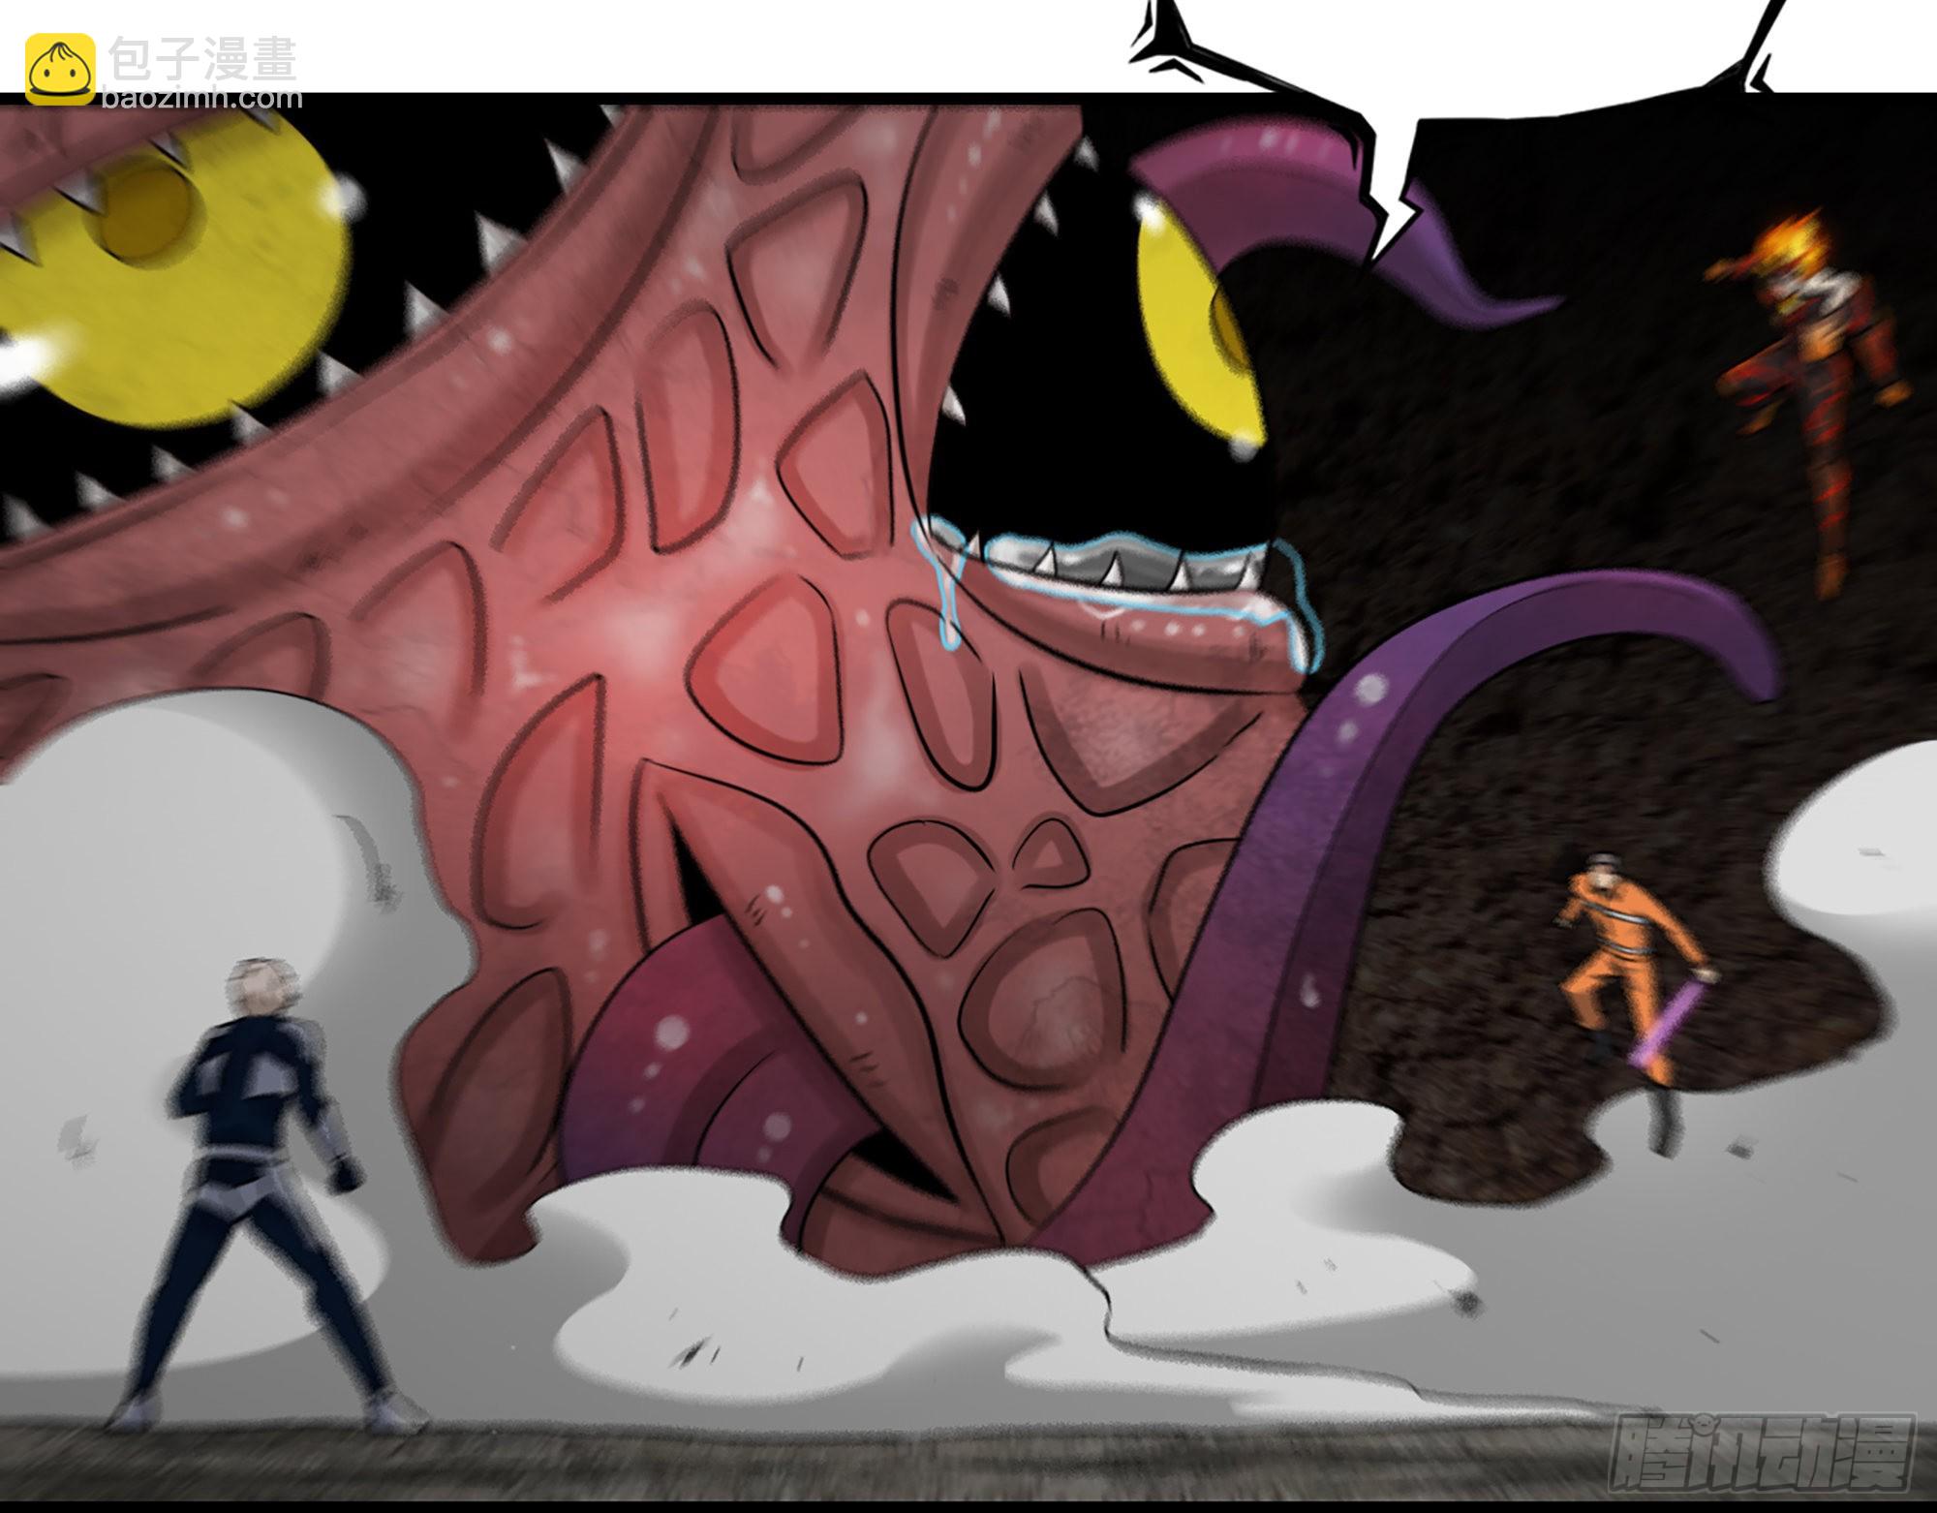
Task: Click the blue drool drip on lip
Action: 947,602
